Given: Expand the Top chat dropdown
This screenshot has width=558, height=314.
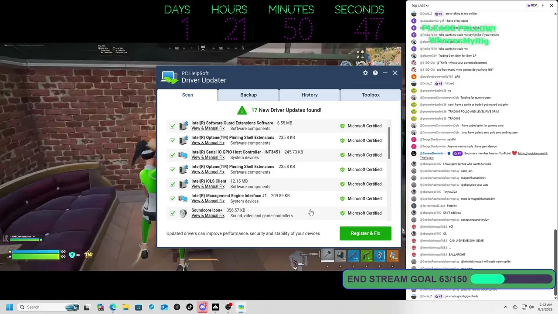Looking at the screenshot, I should point(420,6).
